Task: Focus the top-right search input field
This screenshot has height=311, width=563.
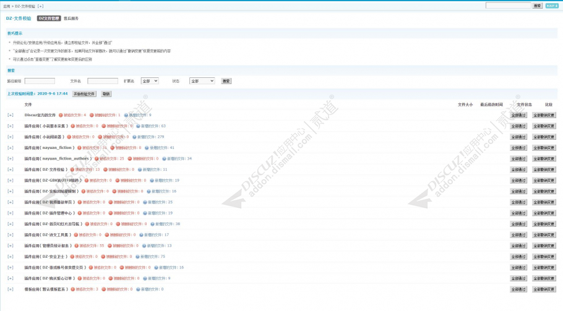Action: [509, 6]
